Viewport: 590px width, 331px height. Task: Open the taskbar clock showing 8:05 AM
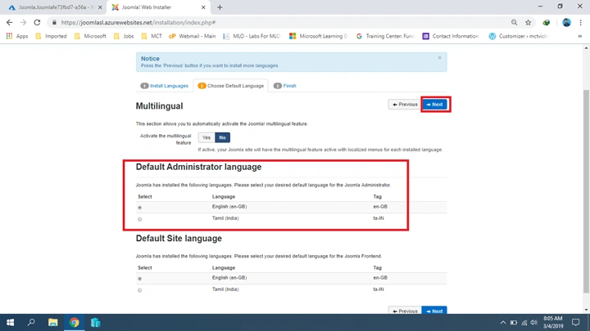pyautogui.click(x=553, y=322)
